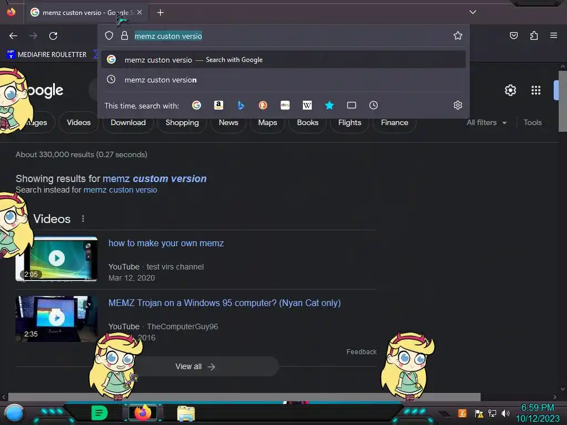Search History with clock icon
Screen dimensions: 567x425
pyautogui.click(x=374, y=105)
